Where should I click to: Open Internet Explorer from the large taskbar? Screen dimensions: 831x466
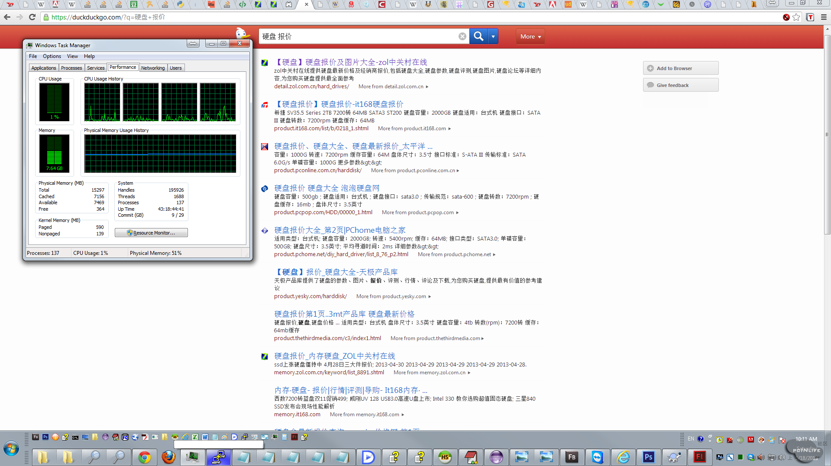pyautogui.click(x=623, y=457)
